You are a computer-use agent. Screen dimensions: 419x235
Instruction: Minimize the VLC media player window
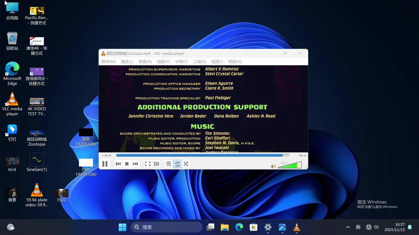click(270, 53)
